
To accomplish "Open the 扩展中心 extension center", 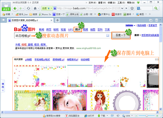I will (104, 14).
